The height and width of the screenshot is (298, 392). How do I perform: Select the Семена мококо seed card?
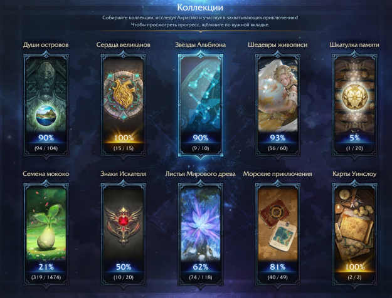pos(46,234)
